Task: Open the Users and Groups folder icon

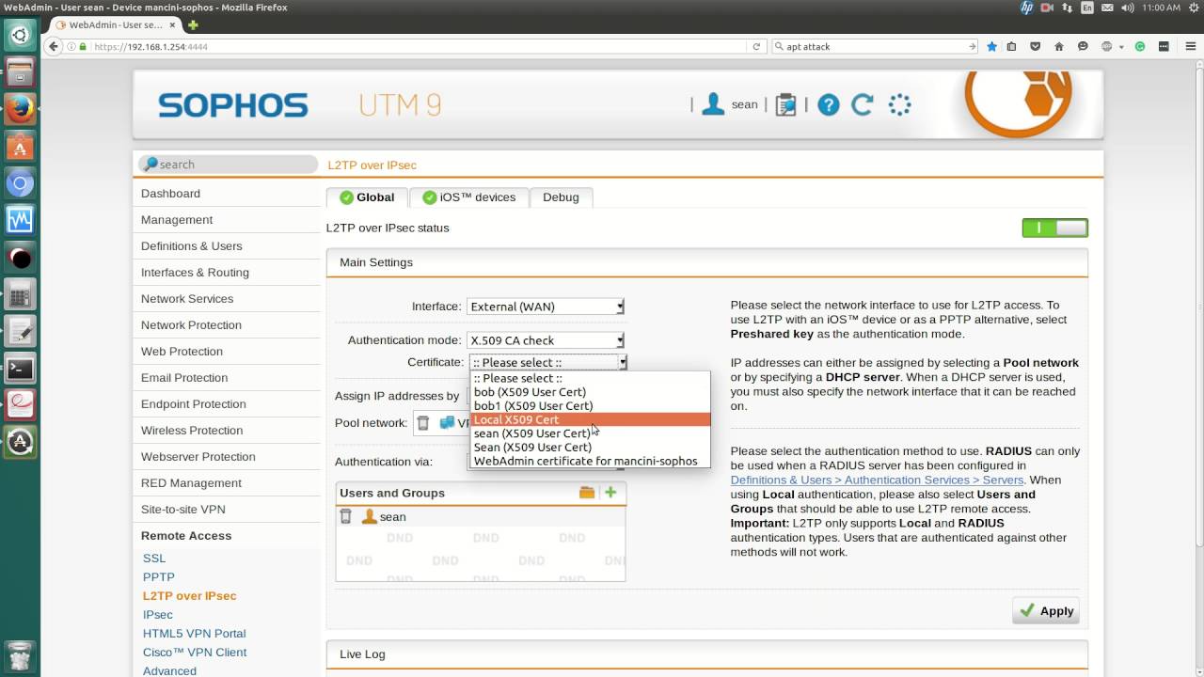Action: click(587, 493)
